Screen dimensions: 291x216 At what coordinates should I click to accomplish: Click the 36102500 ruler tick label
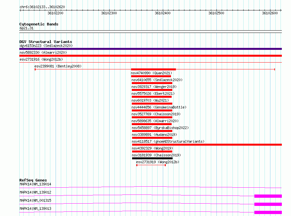216,13
